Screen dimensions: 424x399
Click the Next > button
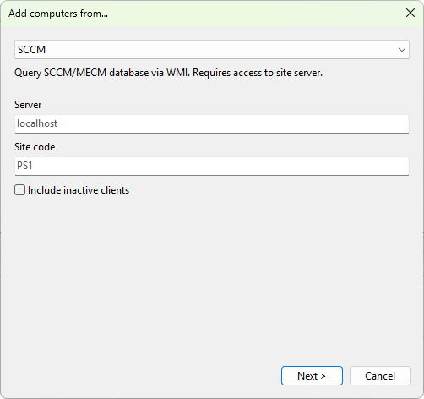point(312,375)
